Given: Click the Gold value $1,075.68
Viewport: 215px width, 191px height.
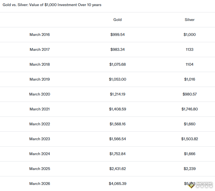Looking at the screenshot, I should pyautogui.click(x=118, y=64).
